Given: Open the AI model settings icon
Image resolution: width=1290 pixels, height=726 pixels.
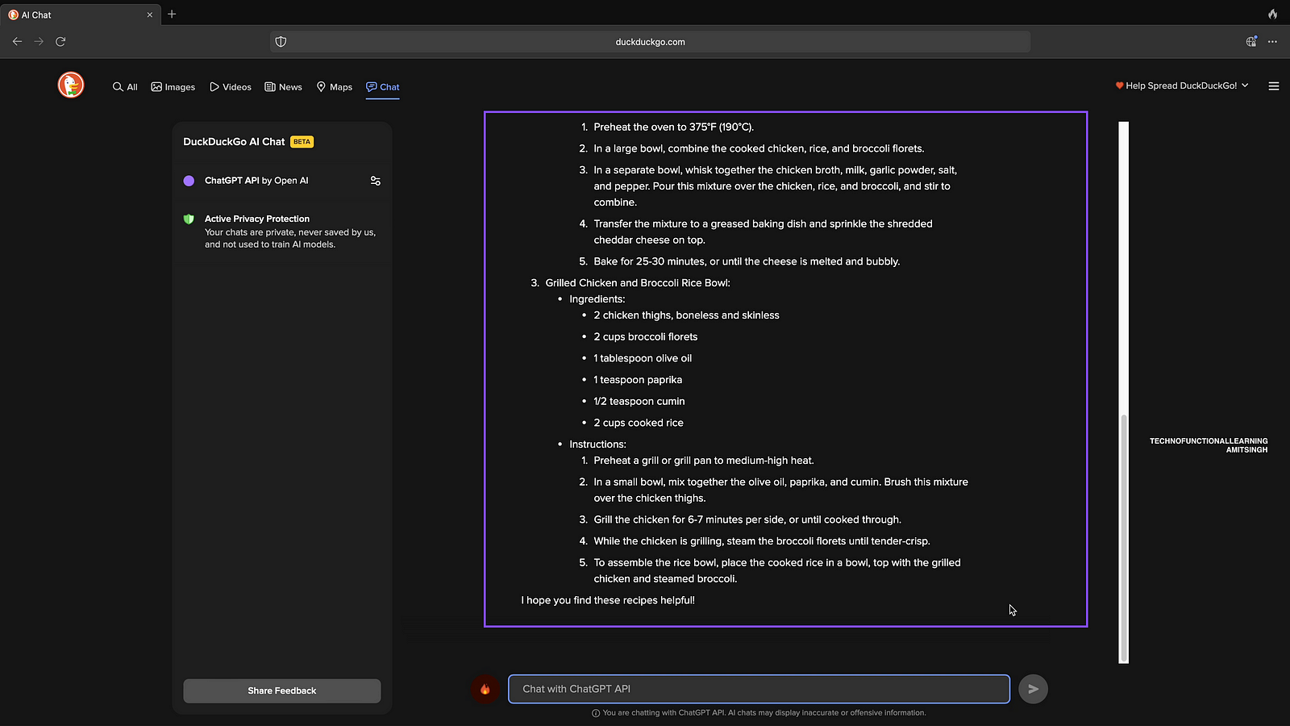Looking at the screenshot, I should click(x=375, y=181).
